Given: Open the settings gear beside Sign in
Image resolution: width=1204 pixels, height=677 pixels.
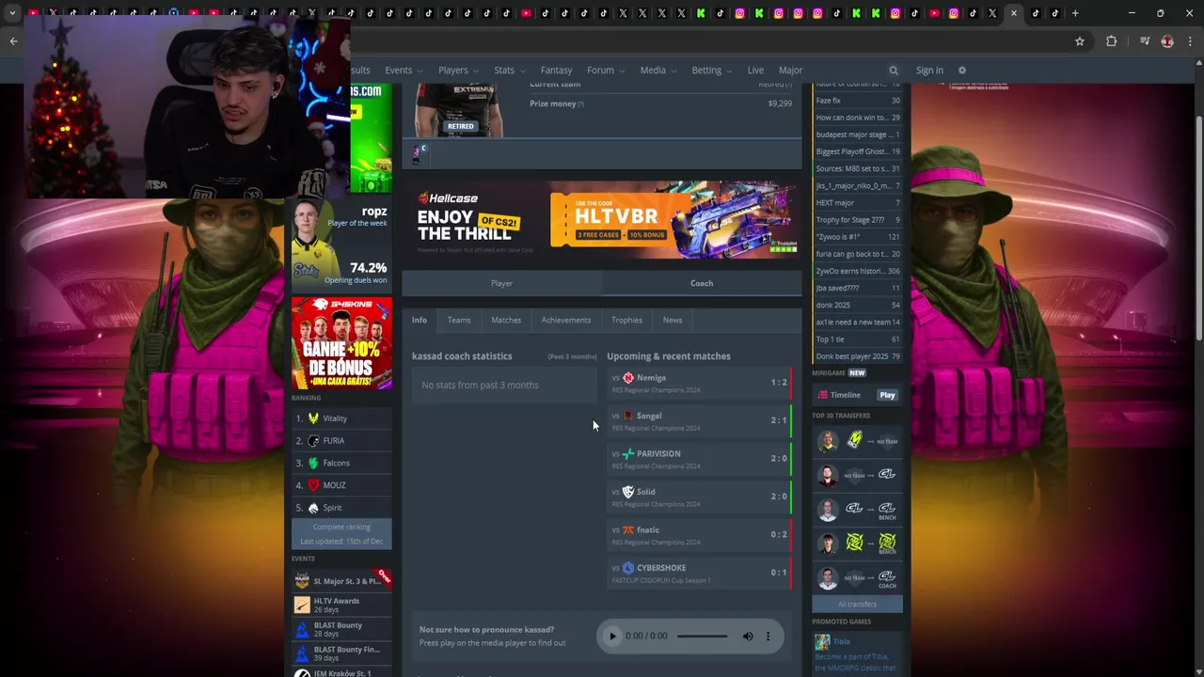Looking at the screenshot, I should click(x=961, y=71).
